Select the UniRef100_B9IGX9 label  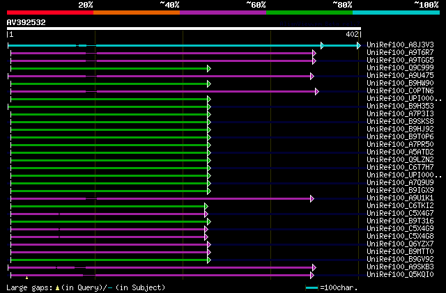click(400, 191)
